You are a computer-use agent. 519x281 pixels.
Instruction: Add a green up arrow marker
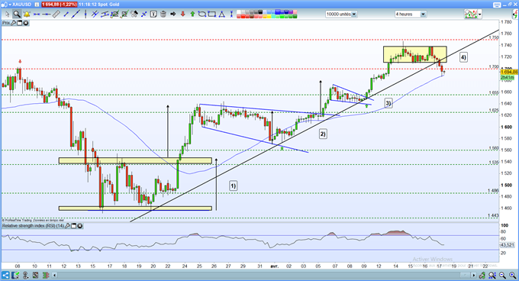(x=192, y=15)
